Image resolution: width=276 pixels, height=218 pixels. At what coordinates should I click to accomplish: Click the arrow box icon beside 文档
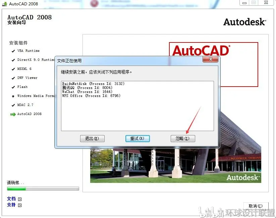(x=20, y=199)
